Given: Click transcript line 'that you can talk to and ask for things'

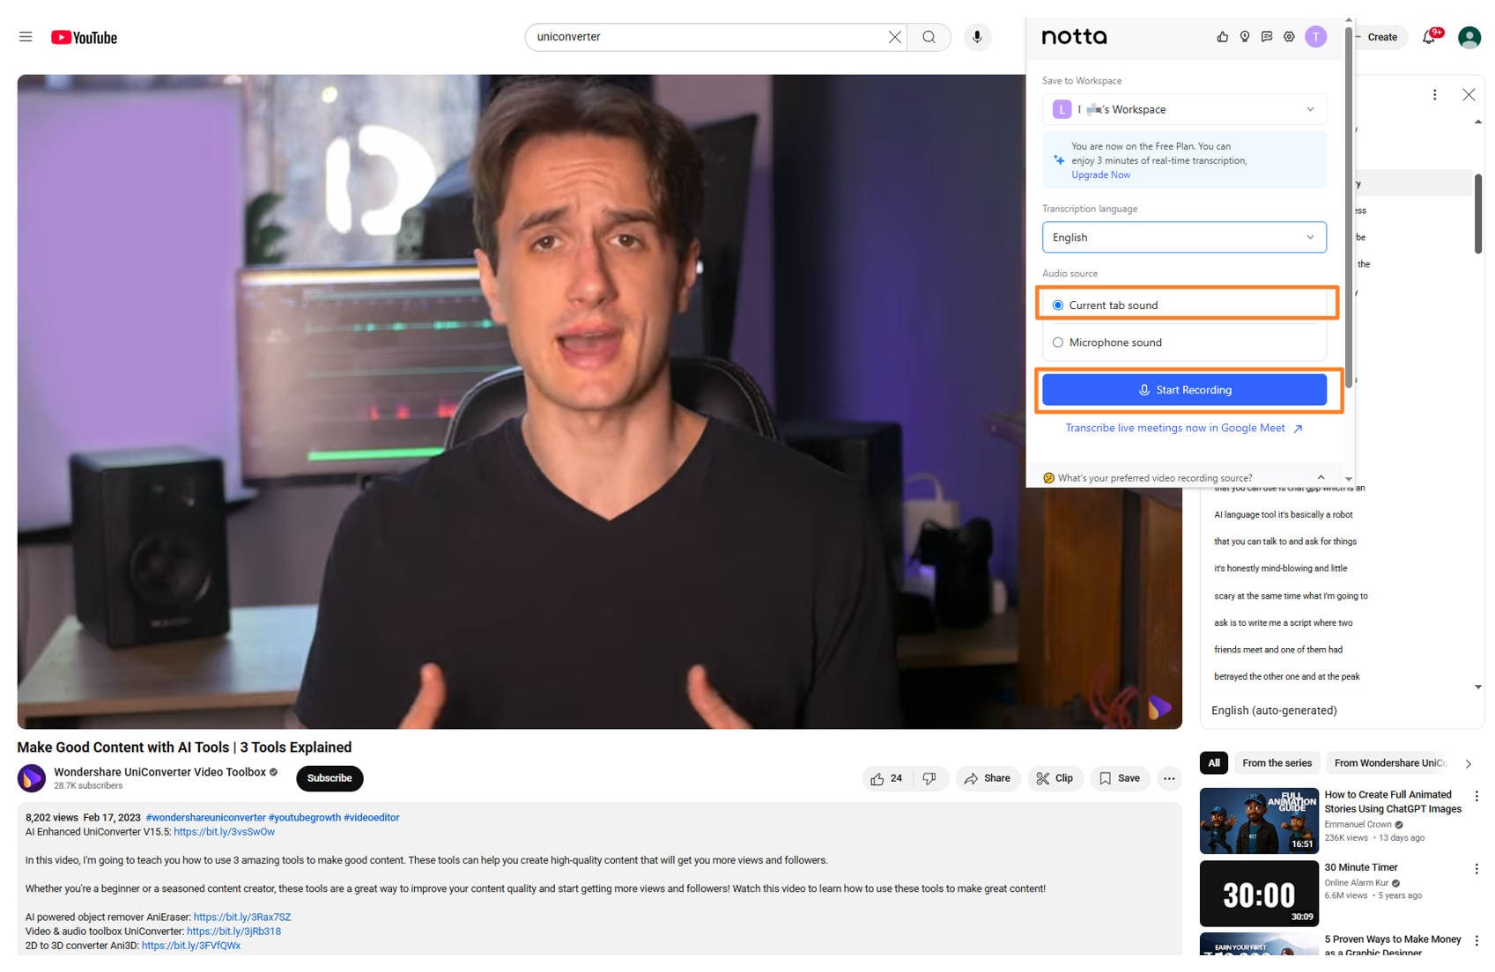Looking at the screenshot, I should (1284, 541).
